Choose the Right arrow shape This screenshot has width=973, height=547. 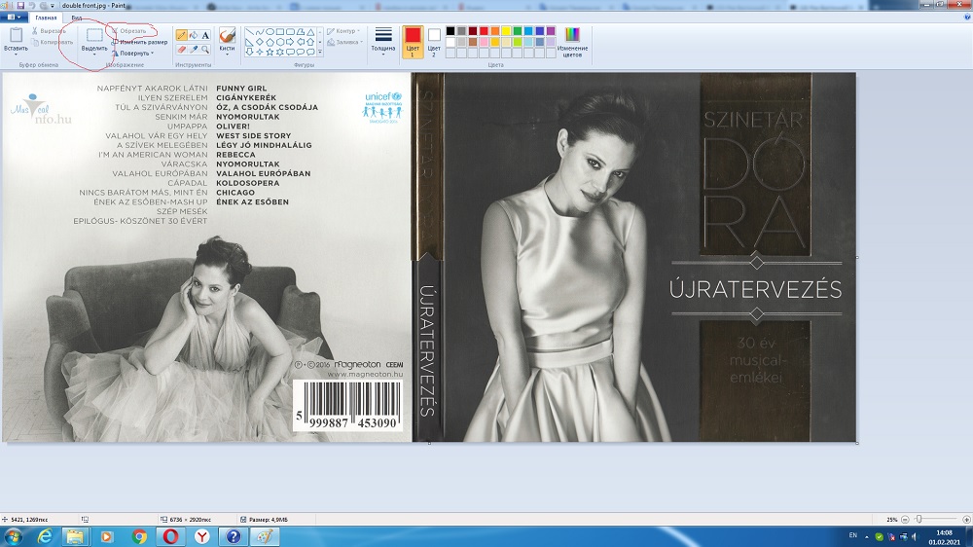pos(290,42)
